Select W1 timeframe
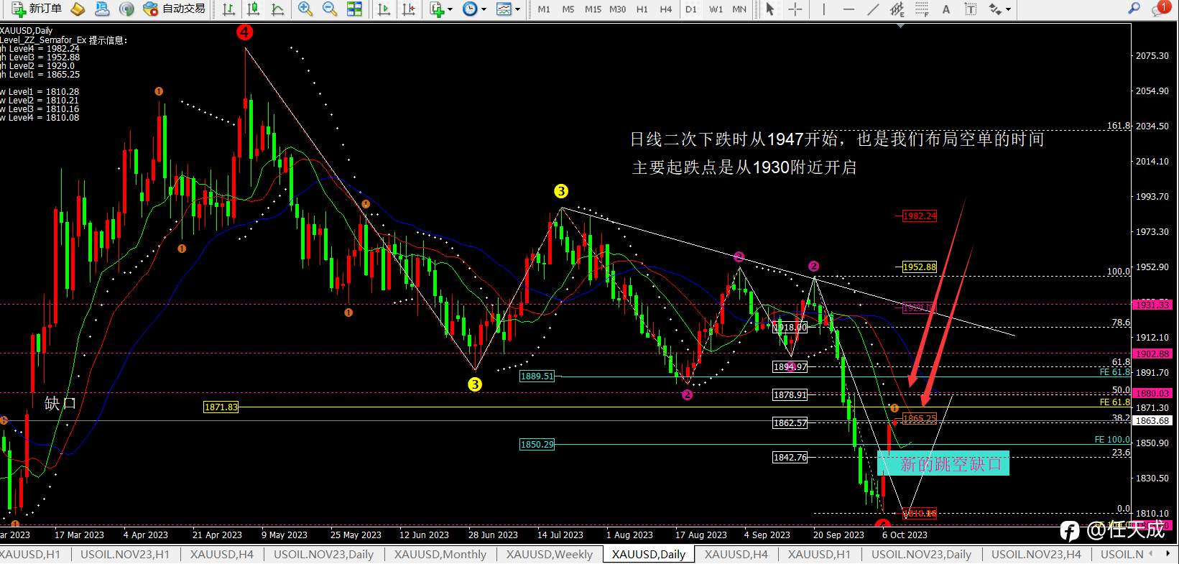Screen dimensions: 1179x564 pos(716,9)
